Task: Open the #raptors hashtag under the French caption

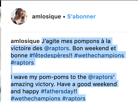Action: point(22,63)
